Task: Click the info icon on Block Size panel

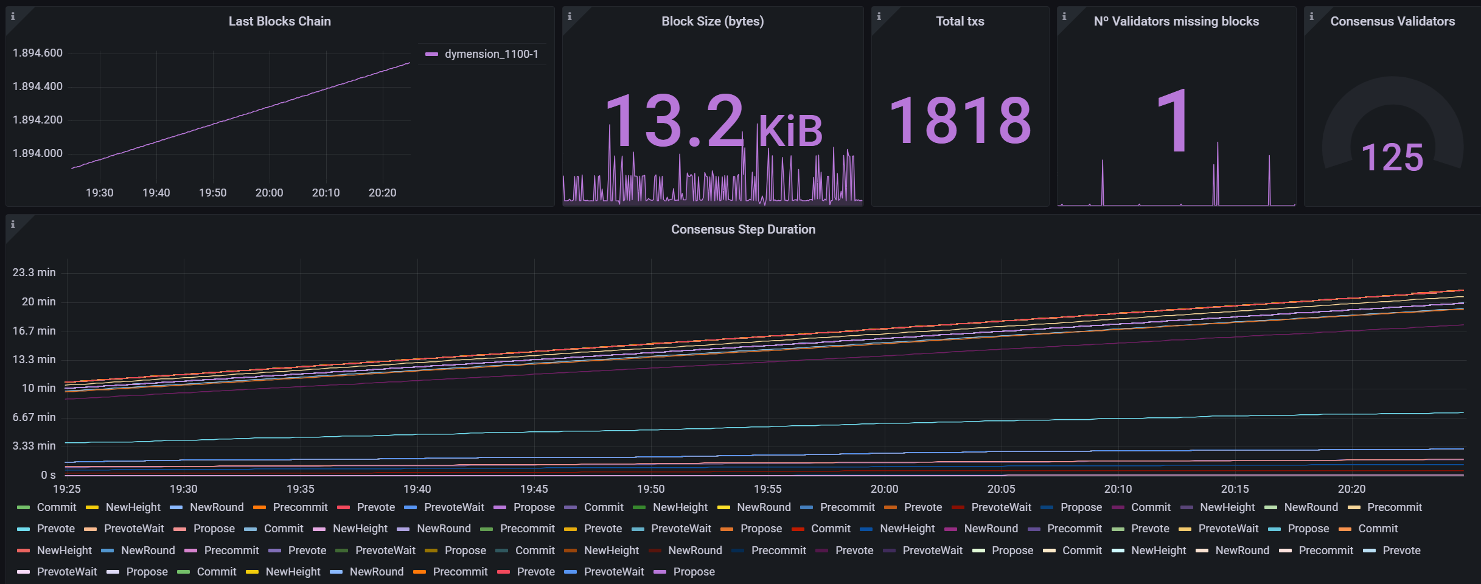Action: [570, 16]
